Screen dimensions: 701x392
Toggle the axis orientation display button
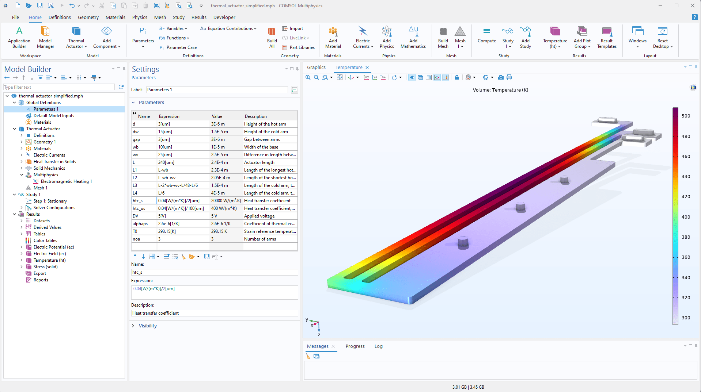[437, 77]
